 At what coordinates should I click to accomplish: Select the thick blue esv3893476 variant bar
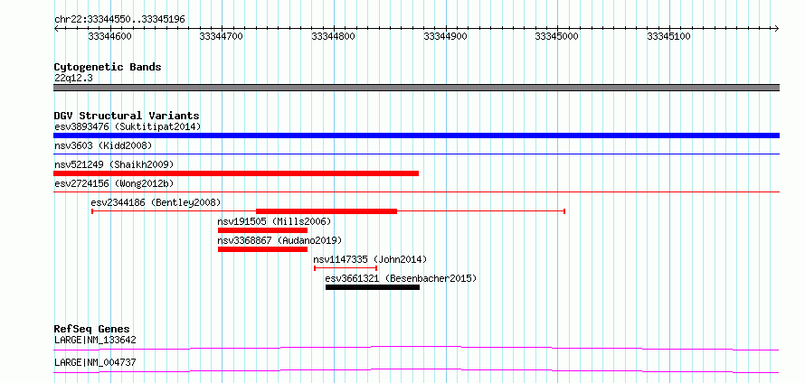tap(416, 135)
